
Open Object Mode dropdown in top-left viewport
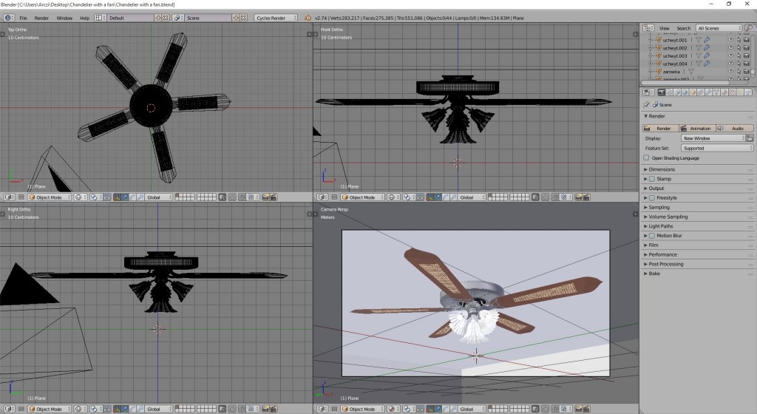[x=50, y=197]
